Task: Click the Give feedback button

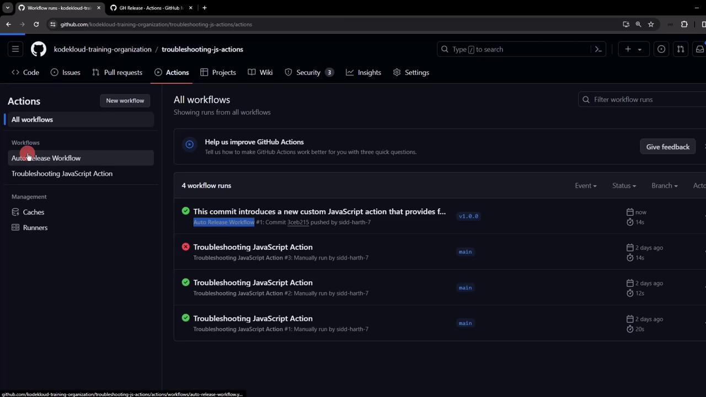Action: point(668,147)
